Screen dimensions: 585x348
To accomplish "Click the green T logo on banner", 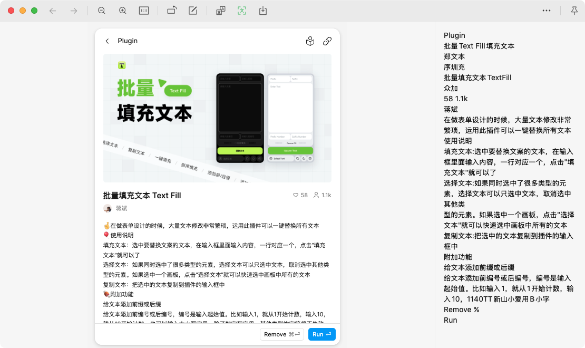I will click(122, 65).
